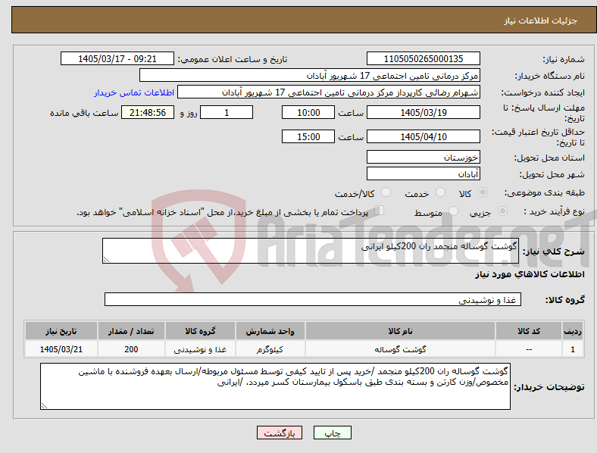Image resolution: width=597 pixels, height=453 pixels.
Task: Click the remaining time counter 21:48:56
Action: pyautogui.click(x=148, y=112)
